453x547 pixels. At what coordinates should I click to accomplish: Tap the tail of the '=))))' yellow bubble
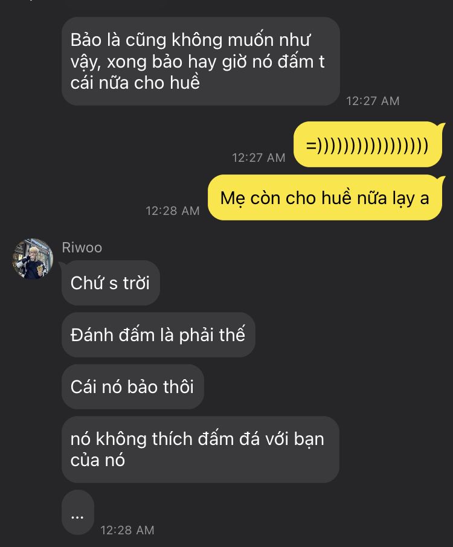tap(443, 126)
